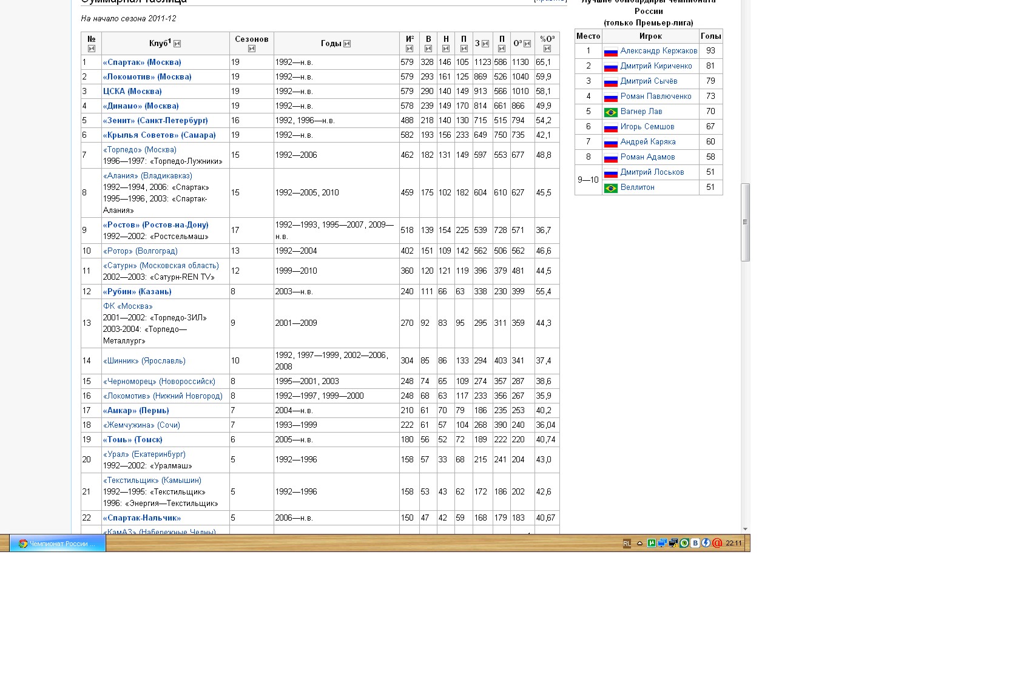Click the green circle tray icon

click(x=684, y=543)
